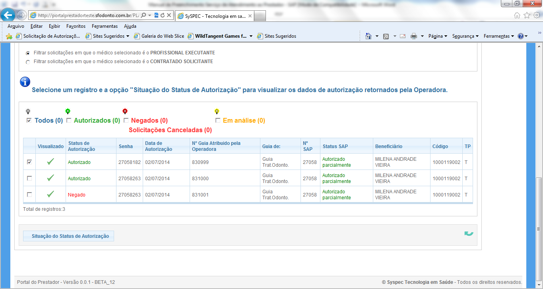Click the blue help question icon
This screenshot has height=289, width=543.
point(520,36)
